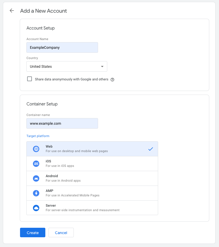
Task: Click the Android robot icon
Action: click(x=36, y=178)
